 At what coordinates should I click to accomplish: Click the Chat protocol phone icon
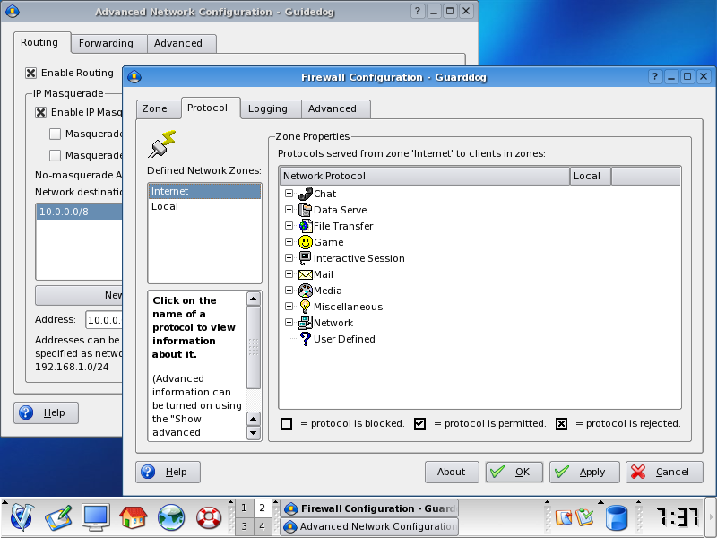(x=305, y=194)
